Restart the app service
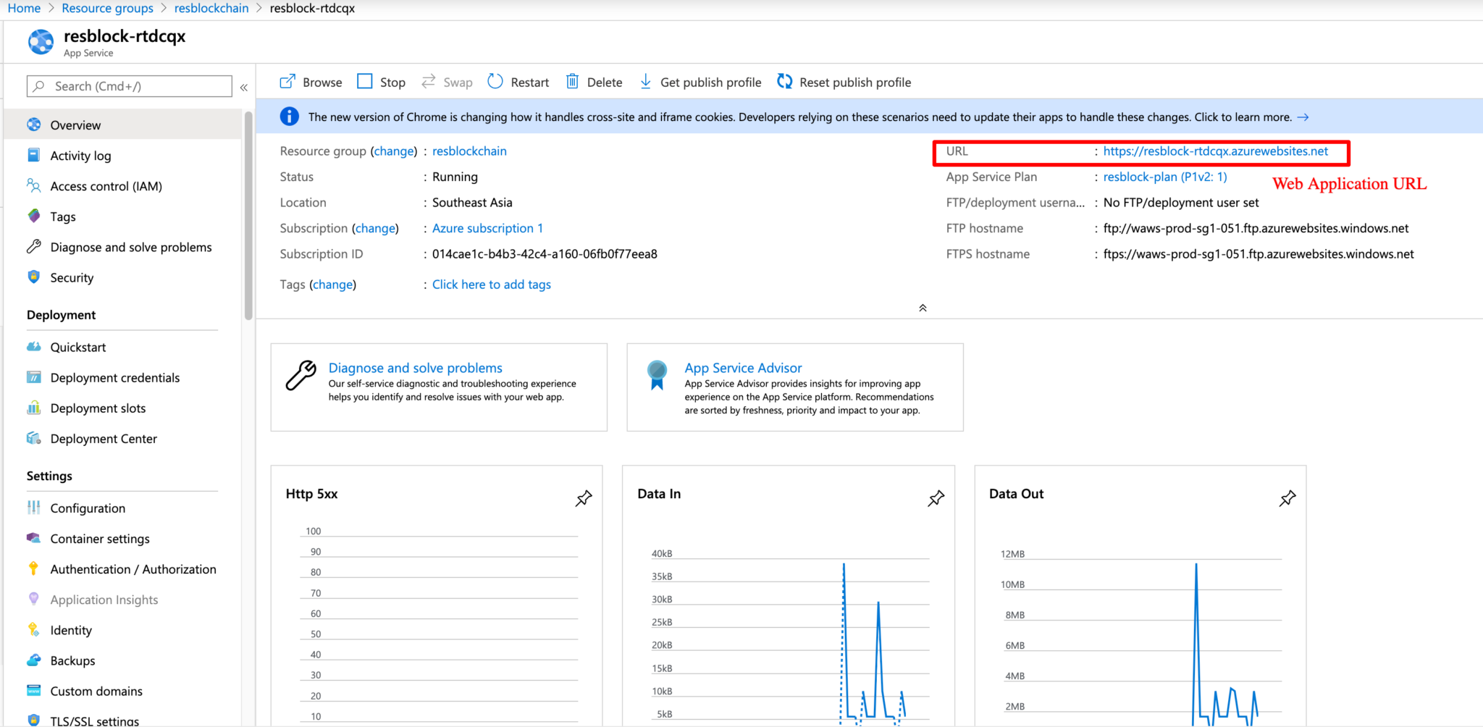Viewport: 1483px width, 727px height. pos(517,82)
